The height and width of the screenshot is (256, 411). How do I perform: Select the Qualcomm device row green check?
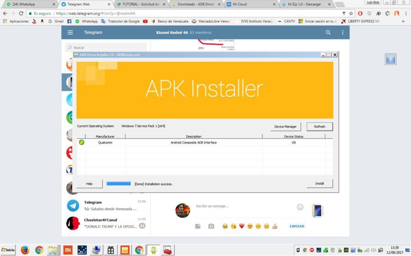[x=82, y=142]
